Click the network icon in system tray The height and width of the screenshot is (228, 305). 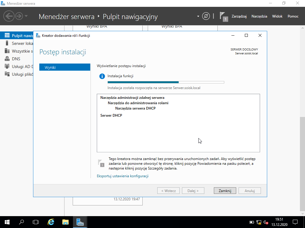point(259,222)
